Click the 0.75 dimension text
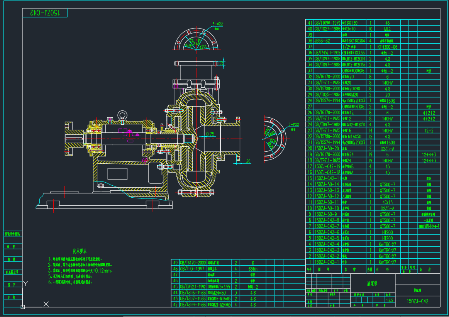449x317 pixels. 210,134
